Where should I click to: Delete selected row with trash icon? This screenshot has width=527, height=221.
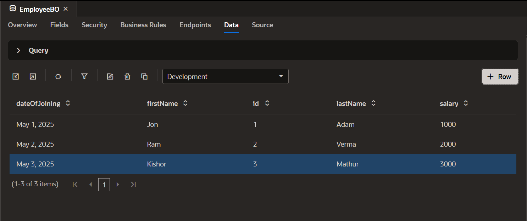[127, 76]
